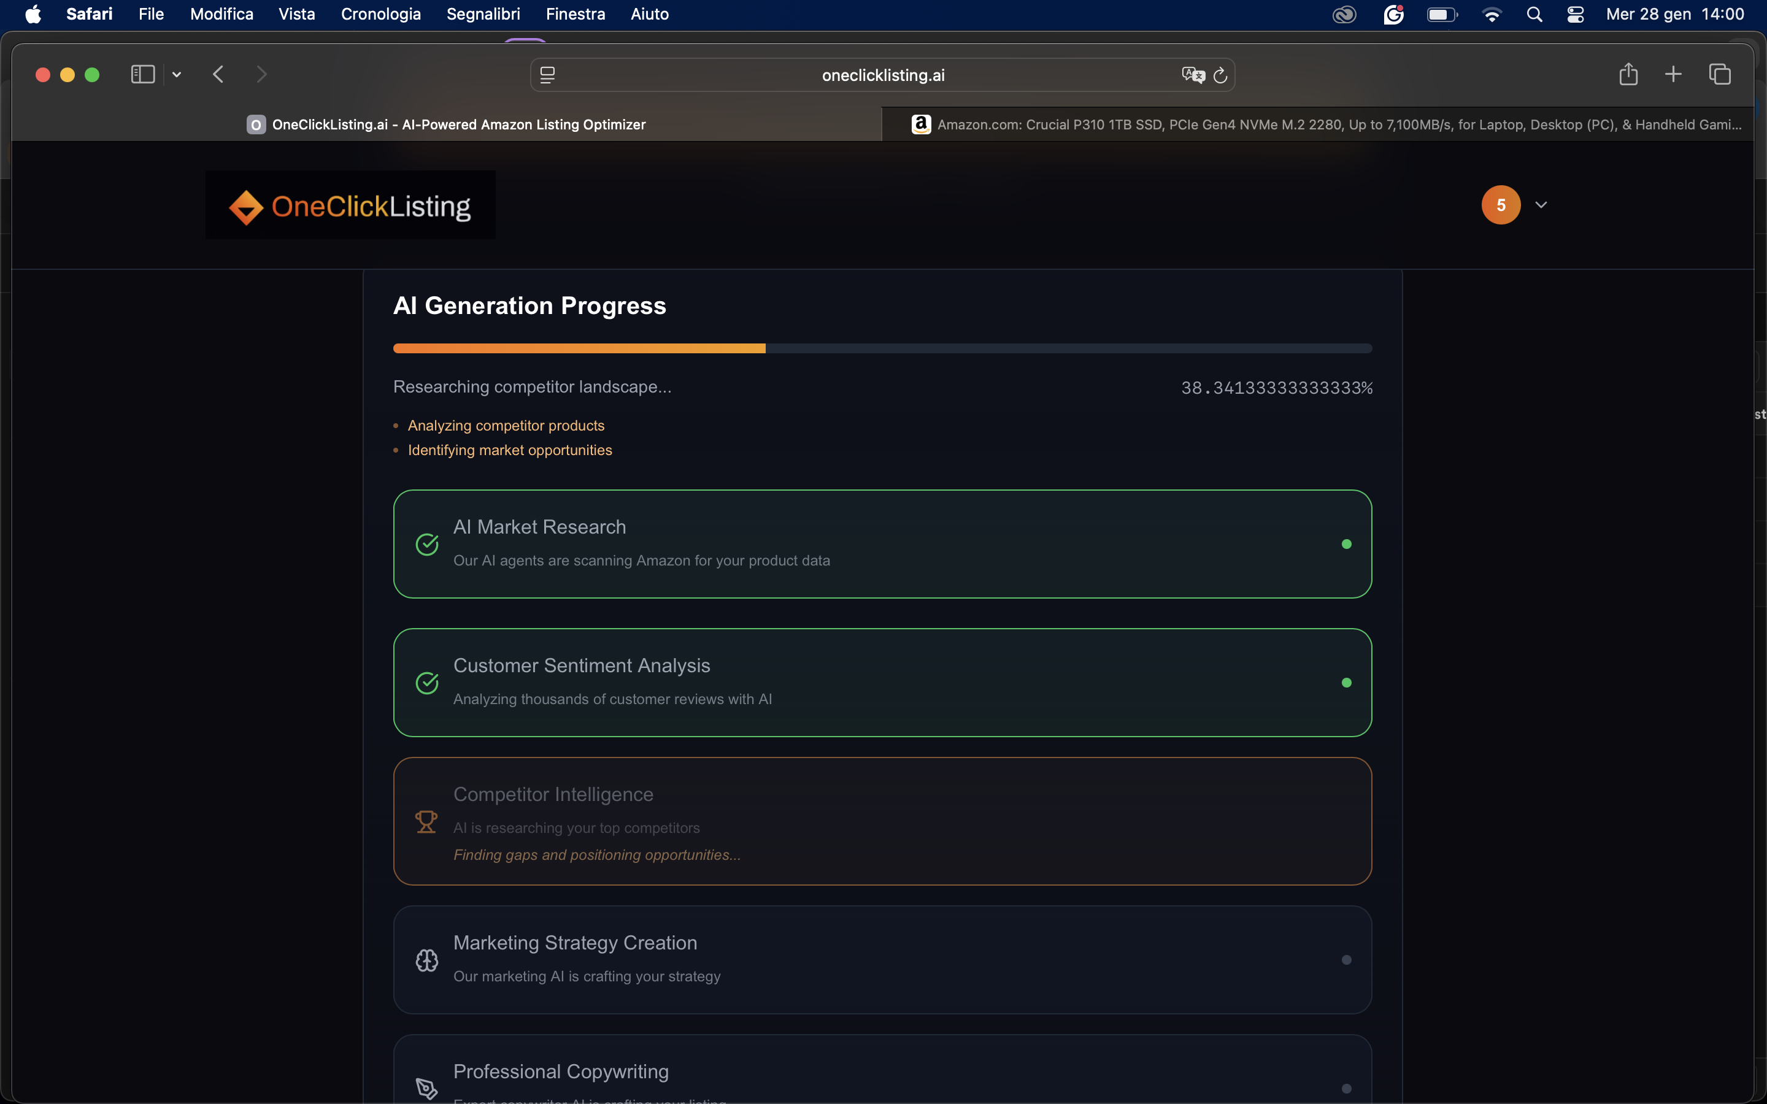Viewport: 1767px width, 1104px height.
Task: Open the Cronologia menu
Action: tap(380, 14)
